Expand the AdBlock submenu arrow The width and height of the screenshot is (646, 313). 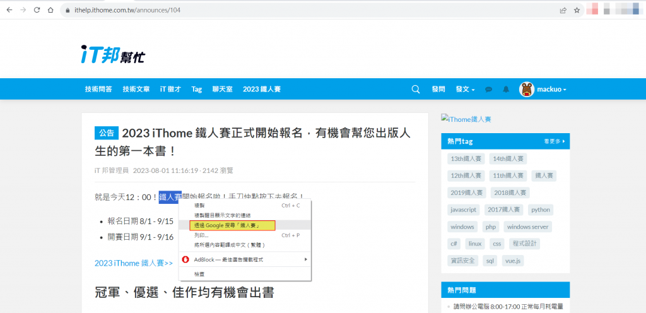(306, 259)
